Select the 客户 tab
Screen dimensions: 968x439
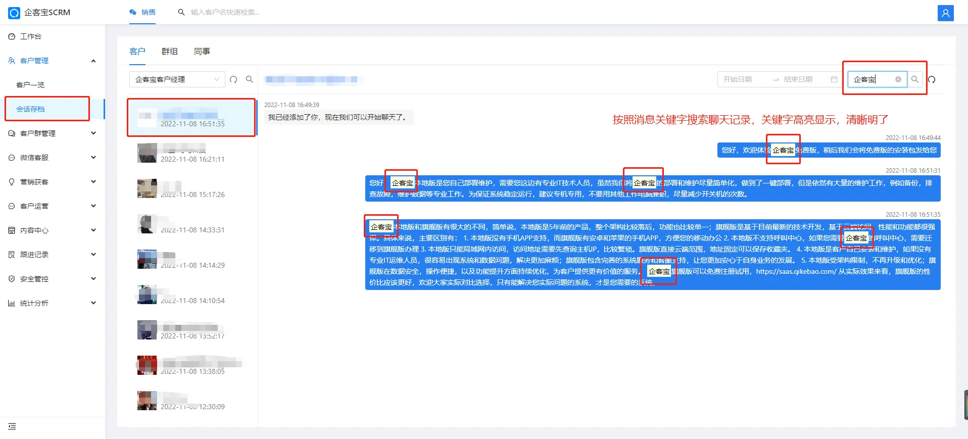point(137,52)
